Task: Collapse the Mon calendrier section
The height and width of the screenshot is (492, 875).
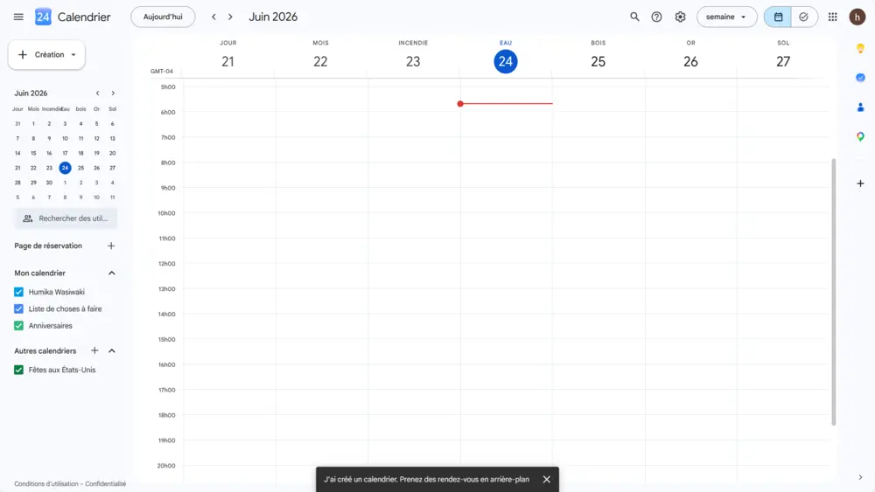Action: click(112, 273)
